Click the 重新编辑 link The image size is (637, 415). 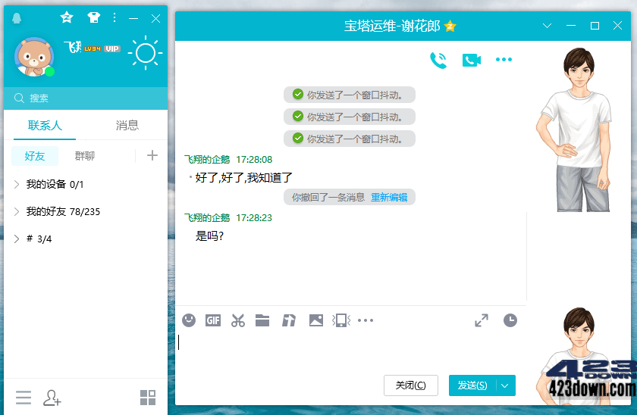click(389, 198)
